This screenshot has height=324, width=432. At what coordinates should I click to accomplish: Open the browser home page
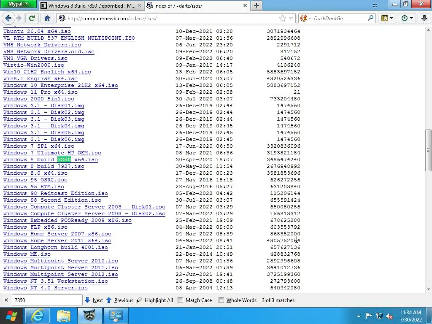click(x=47, y=19)
